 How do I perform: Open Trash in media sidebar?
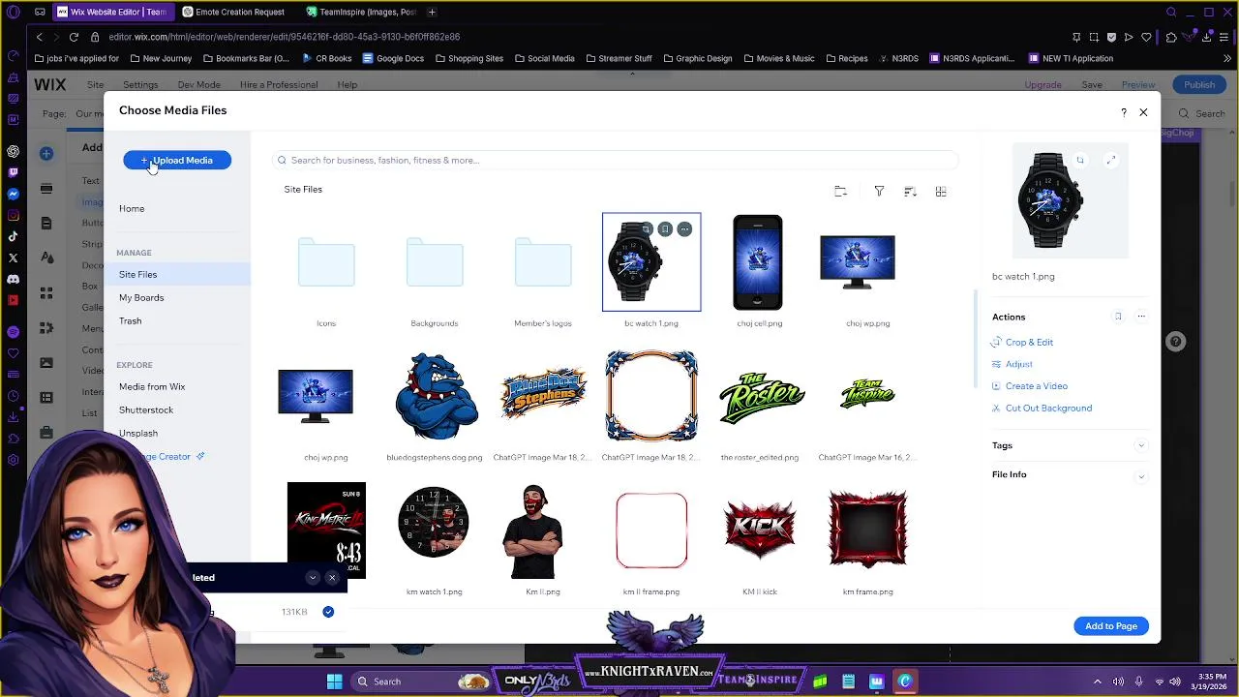pos(130,321)
